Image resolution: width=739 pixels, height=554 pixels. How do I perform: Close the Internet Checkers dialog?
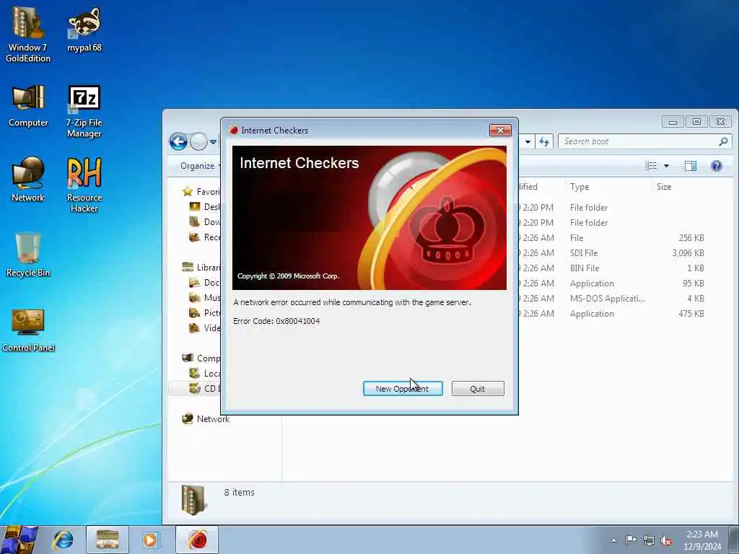point(500,130)
